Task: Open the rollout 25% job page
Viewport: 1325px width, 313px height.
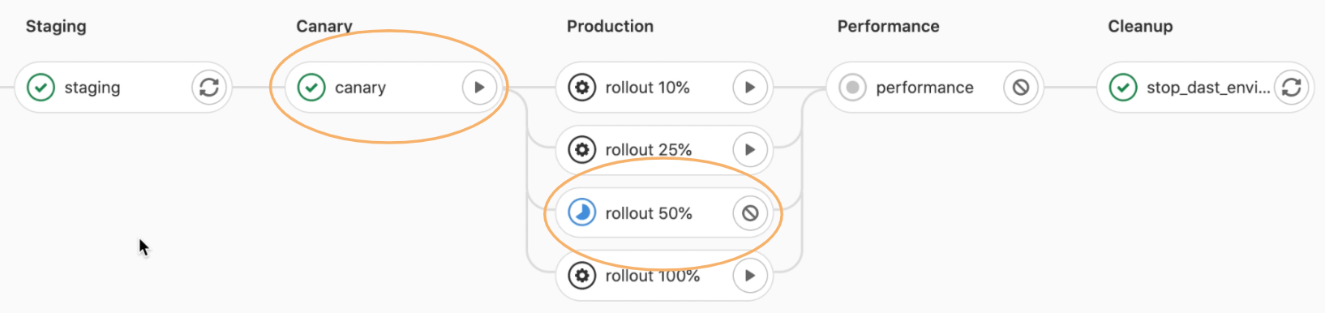Action: [x=649, y=150]
